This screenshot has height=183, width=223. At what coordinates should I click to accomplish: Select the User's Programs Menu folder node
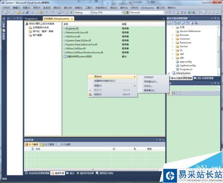(x=41, y=31)
